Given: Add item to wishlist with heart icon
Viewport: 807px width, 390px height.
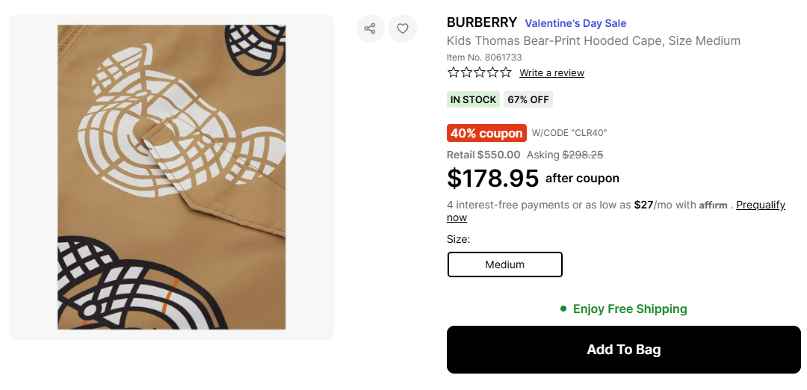Looking at the screenshot, I should (403, 28).
